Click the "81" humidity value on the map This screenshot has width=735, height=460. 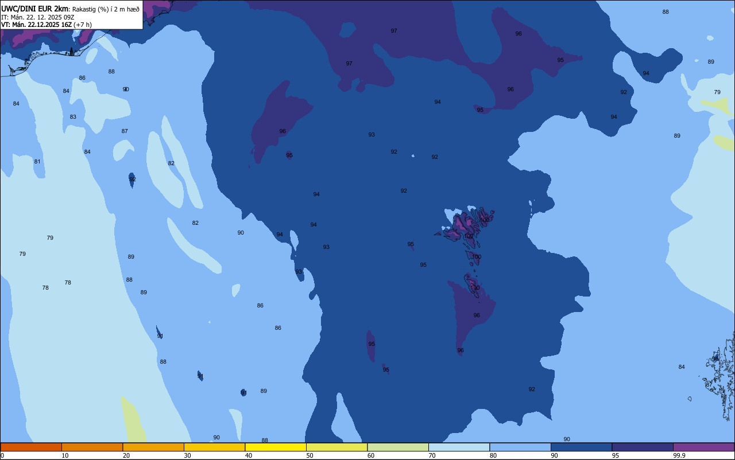click(x=37, y=162)
